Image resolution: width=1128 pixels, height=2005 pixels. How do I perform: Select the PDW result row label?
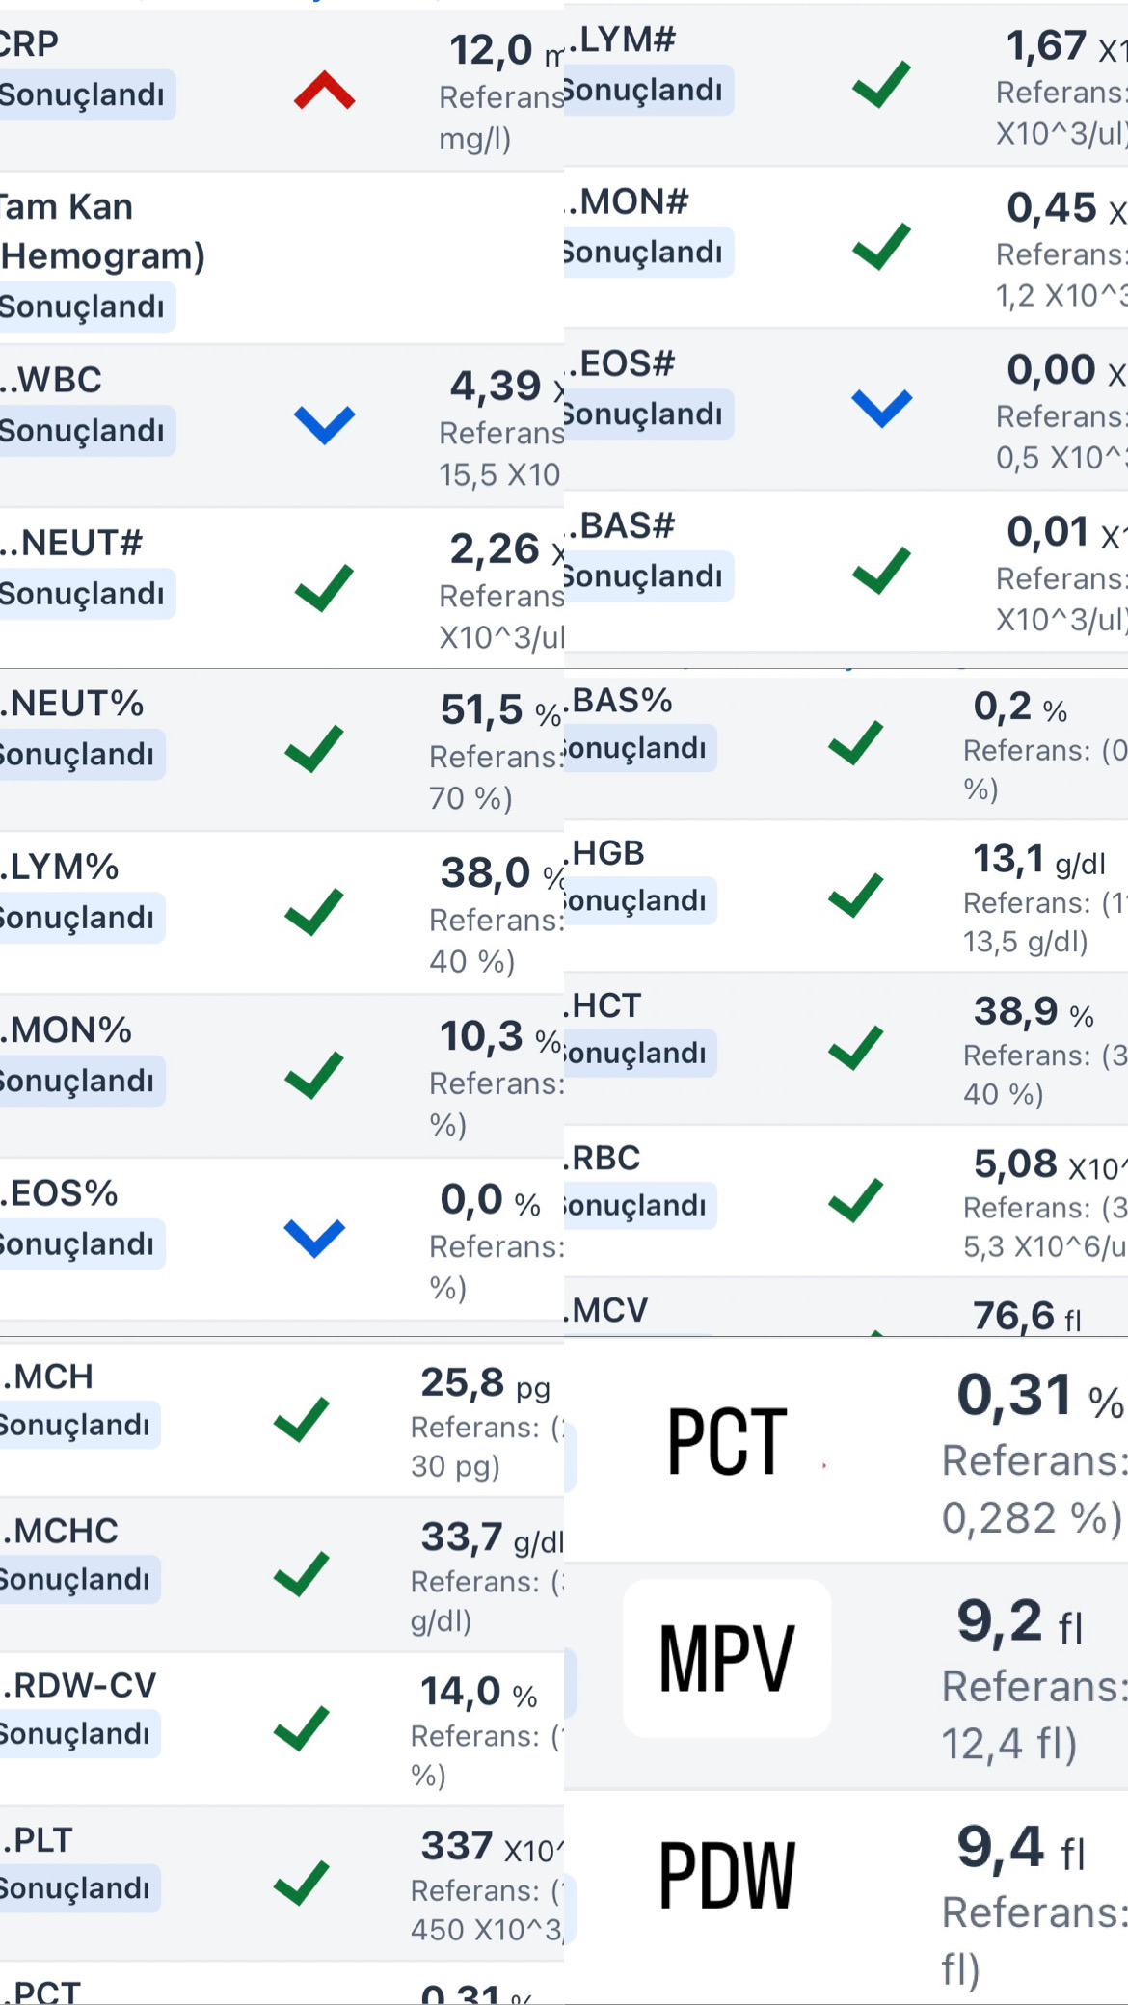point(727,1875)
